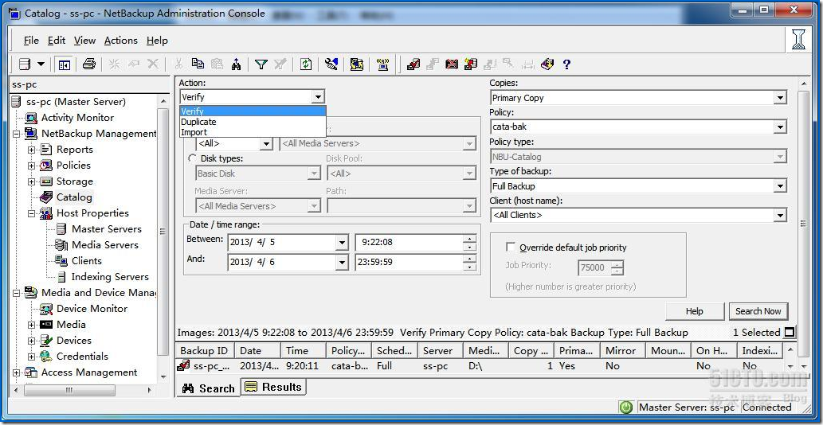Click the Expire image red X toolbar icon

[452, 64]
